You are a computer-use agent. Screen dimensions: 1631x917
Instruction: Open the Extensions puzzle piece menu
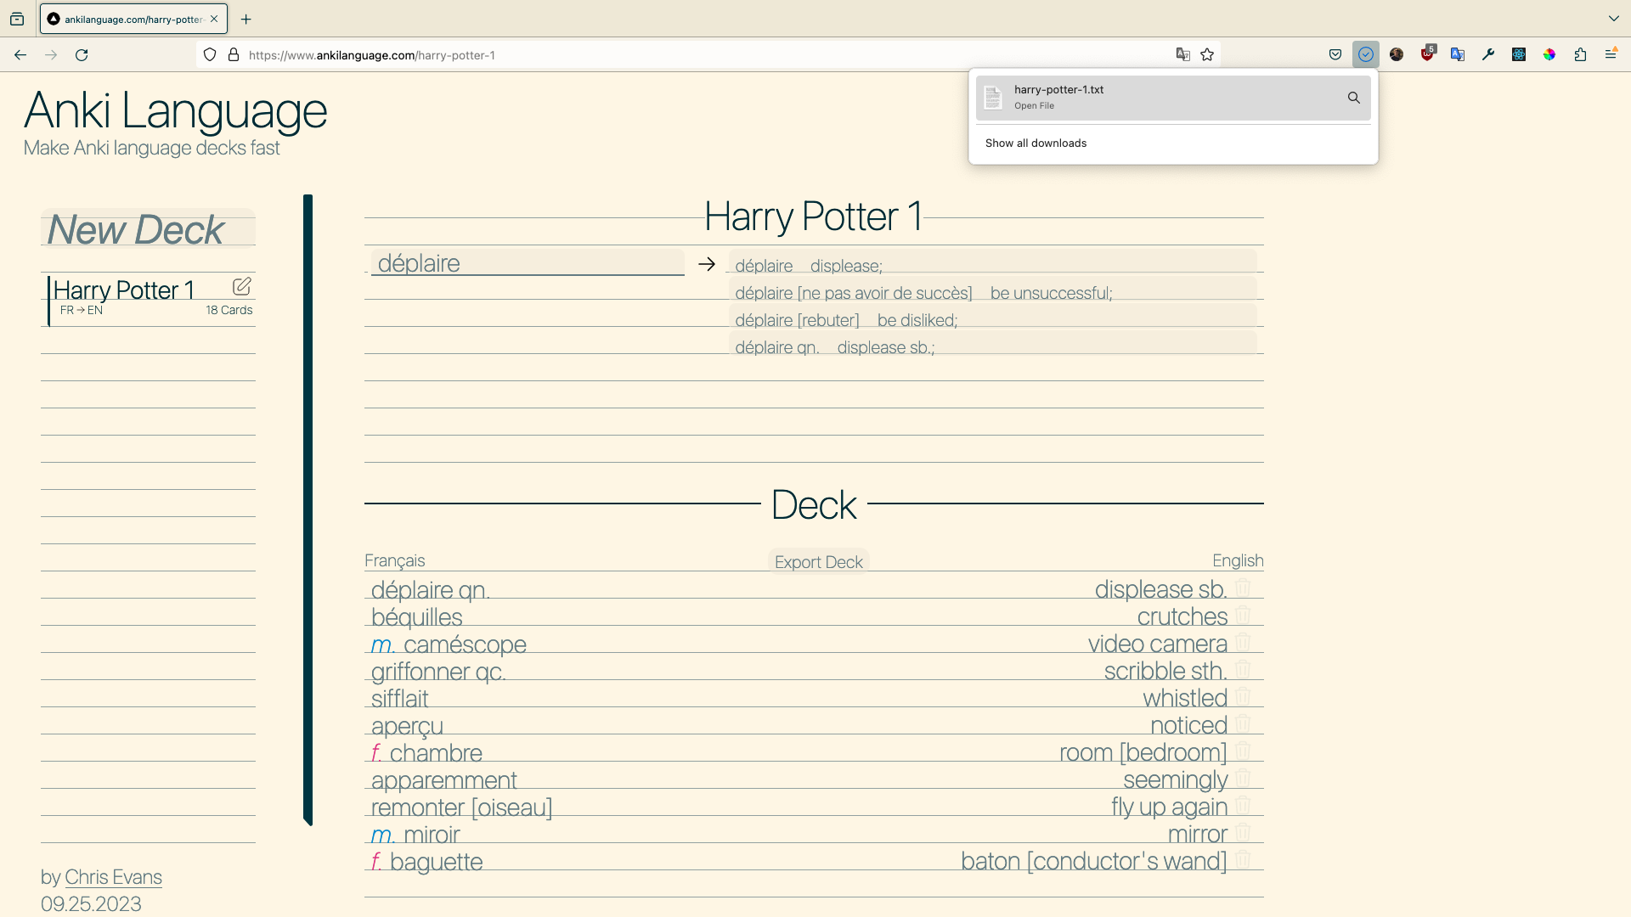coord(1580,54)
